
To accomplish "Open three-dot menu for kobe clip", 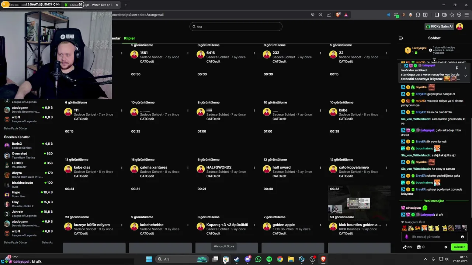I will click(386, 110).
